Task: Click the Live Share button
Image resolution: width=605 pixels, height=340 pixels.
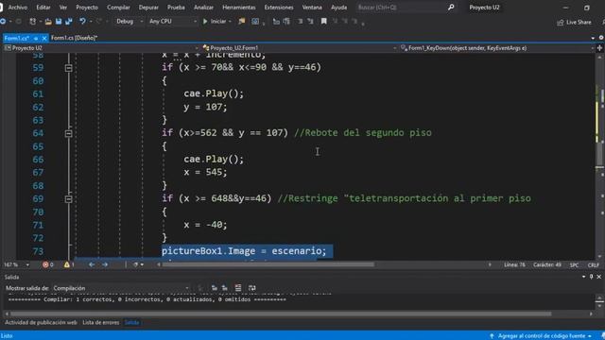Action: pos(574,23)
